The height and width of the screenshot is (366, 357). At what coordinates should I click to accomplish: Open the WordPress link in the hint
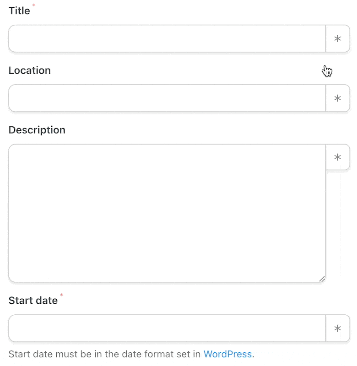(227, 354)
